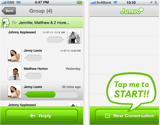Tap the group heads icon beside To:

[6, 23]
